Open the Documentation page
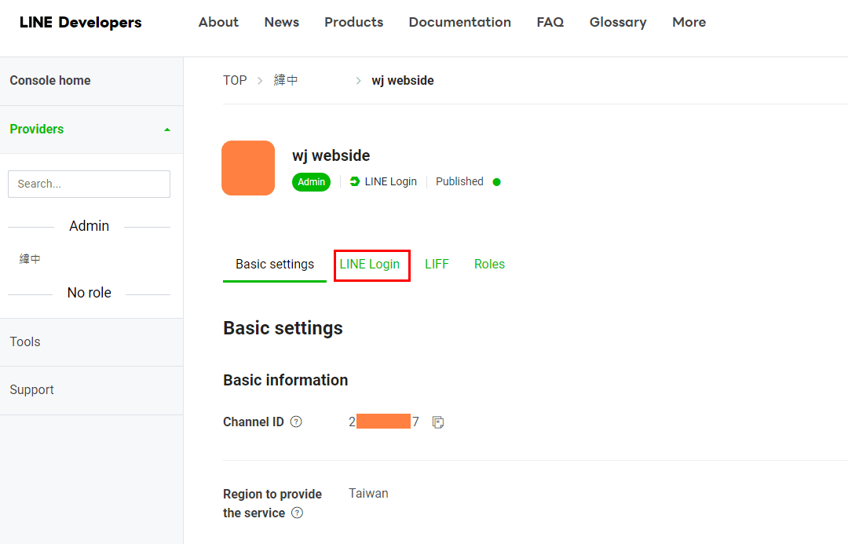848x544 pixels. (x=459, y=22)
